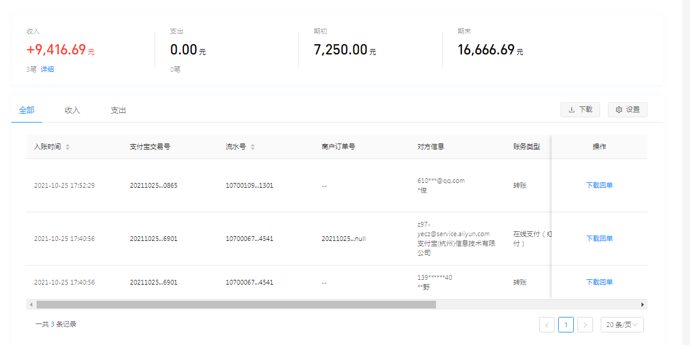Image resolution: width=690 pixels, height=345 pixels.
Task: Switch to the 收入 tab
Action: click(x=72, y=110)
